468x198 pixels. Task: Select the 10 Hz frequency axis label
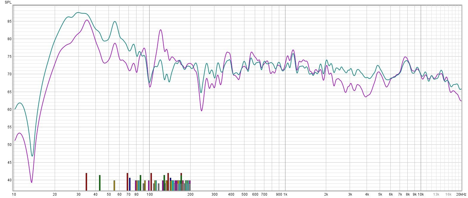click(x=14, y=194)
